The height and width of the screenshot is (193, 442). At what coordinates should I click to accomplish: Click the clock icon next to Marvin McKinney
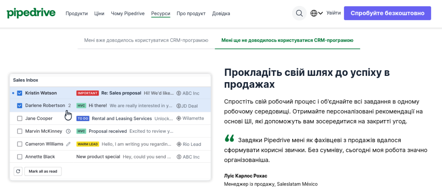(x=68, y=131)
